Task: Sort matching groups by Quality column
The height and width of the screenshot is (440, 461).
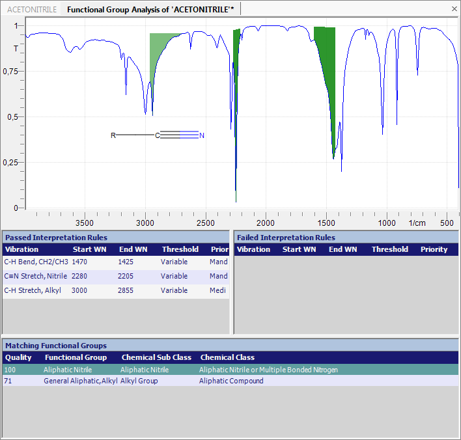Action: point(18,357)
